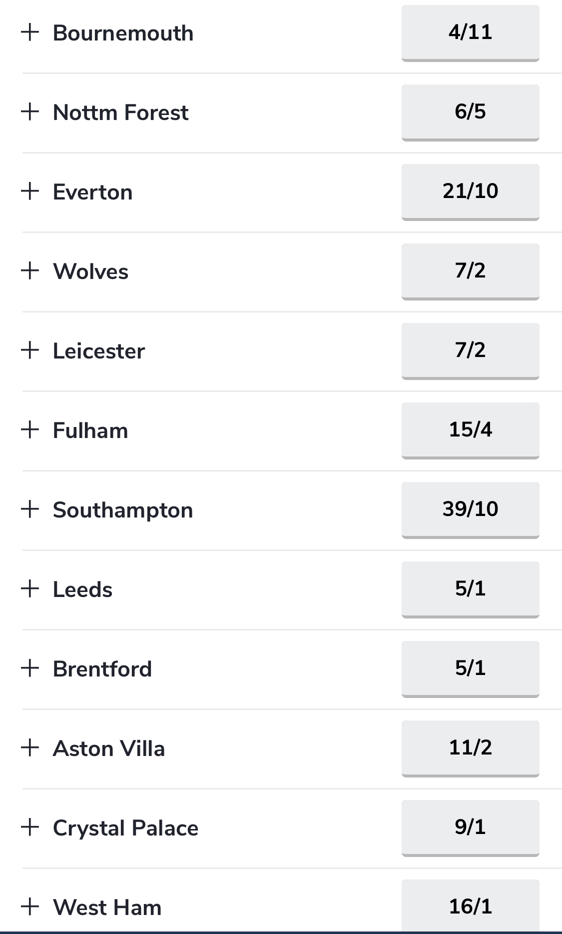The height and width of the screenshot is (934, 562).
Task: Select the 4/11 odds for Bournemouth
Action: [470, 33]
